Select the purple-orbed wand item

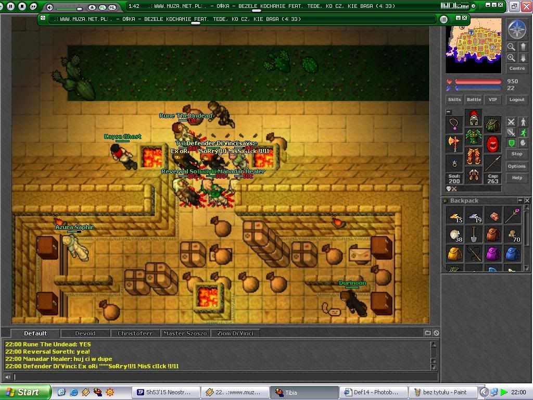point(513,216)
